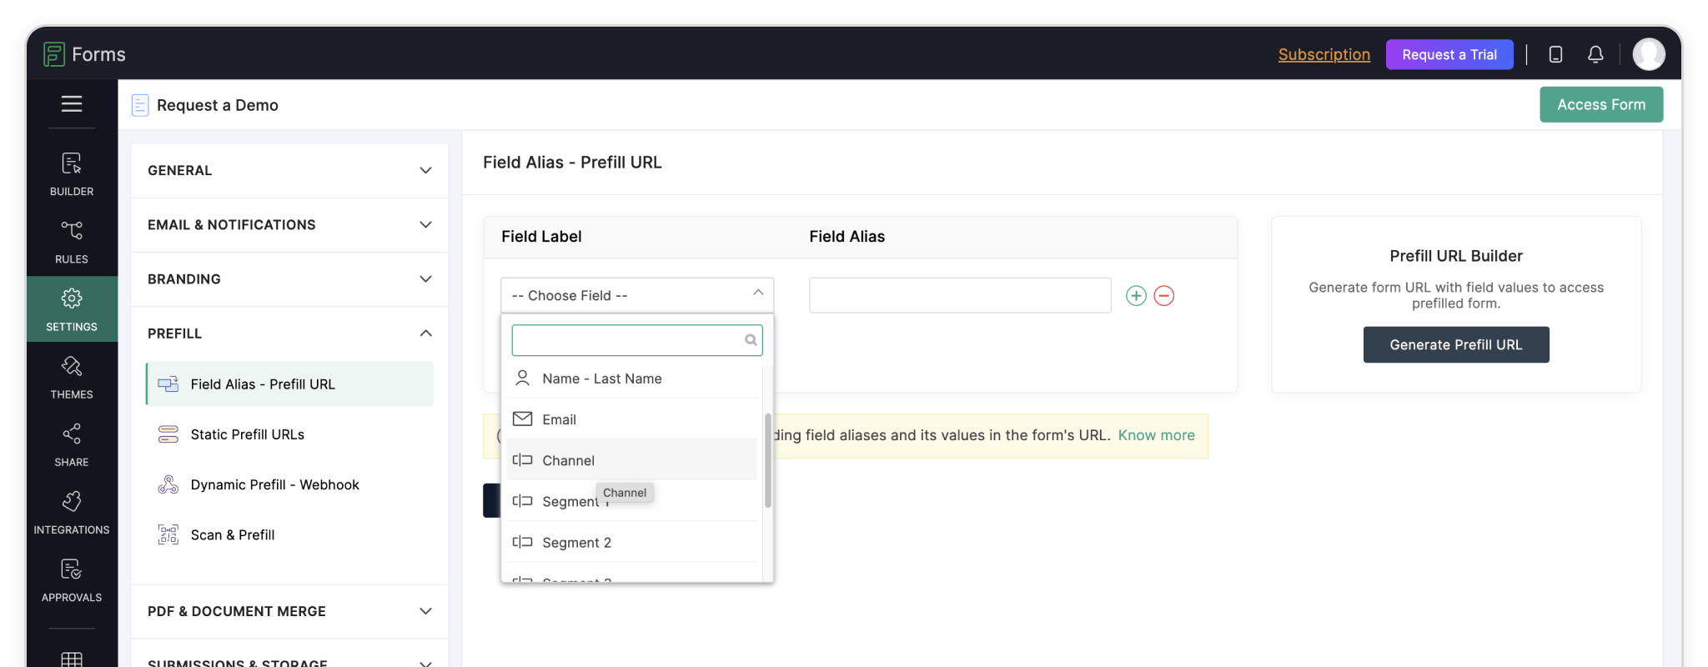Click the Field Alias text input
This screenshot has height=667, width=1708.
960,295
